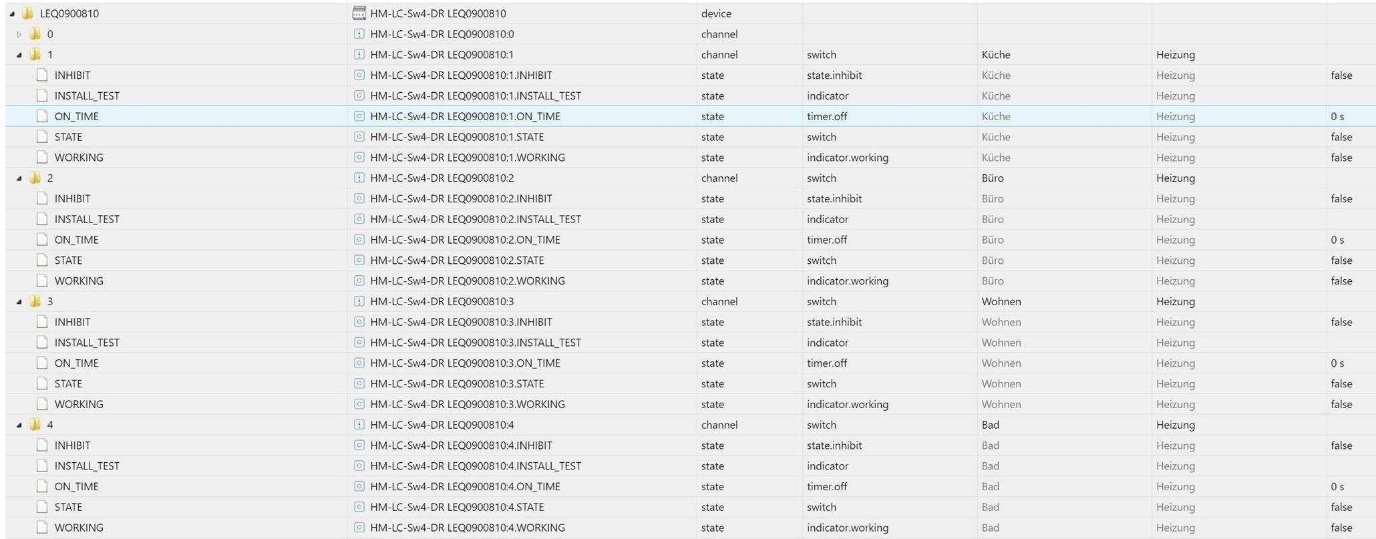Screen dimensions: 1376x539
Task: Click the '0 s' value of LEQ0900810:3.ON_TIME
Action: coord(1337,363)
